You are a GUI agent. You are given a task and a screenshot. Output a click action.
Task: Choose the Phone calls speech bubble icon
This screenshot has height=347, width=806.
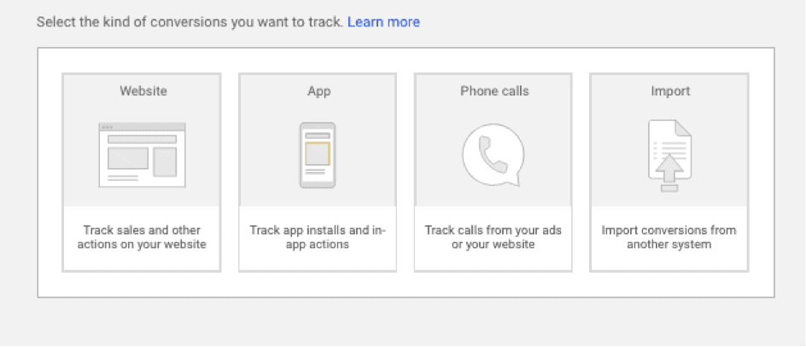(x=493, y=155)
